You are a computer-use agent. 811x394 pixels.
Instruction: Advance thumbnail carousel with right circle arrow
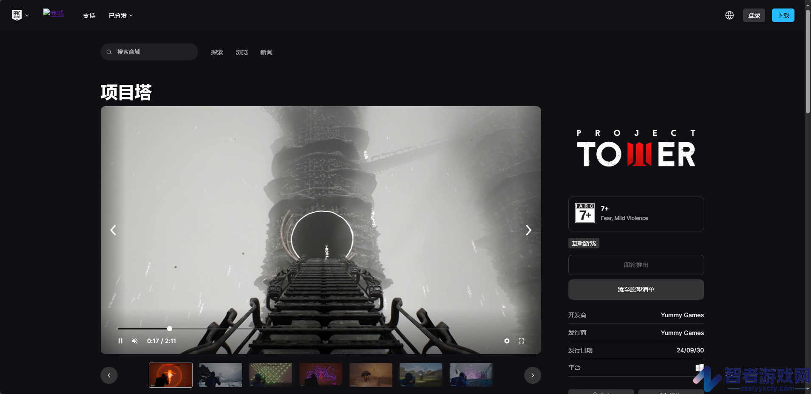(533, 375)
